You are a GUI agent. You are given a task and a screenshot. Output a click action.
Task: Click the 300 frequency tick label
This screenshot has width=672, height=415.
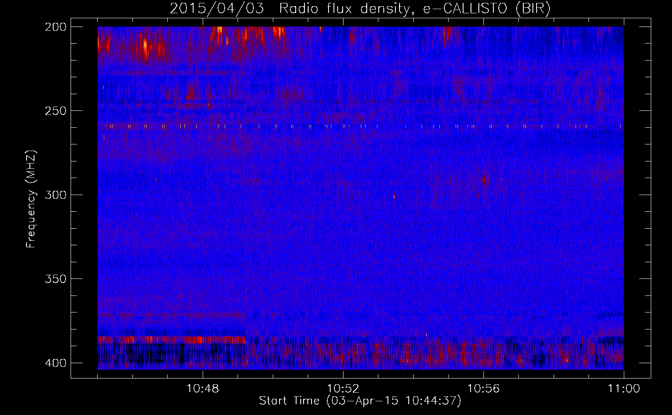56,195
